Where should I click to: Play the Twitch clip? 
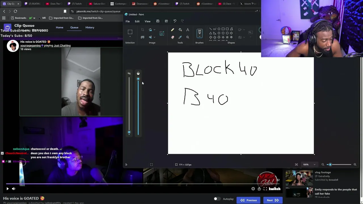(x=8, y=189)
